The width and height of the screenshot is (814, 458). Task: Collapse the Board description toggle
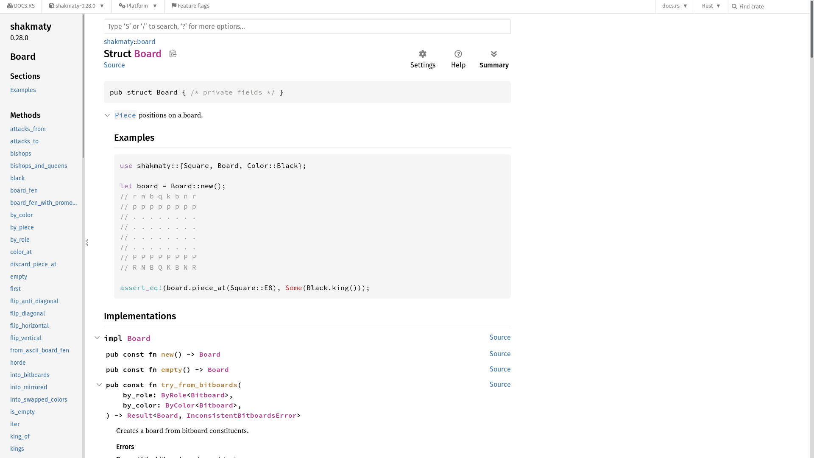(x=107, y=115)
